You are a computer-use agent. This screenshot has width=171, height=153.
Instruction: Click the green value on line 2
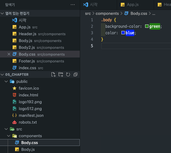click(155, 26)
